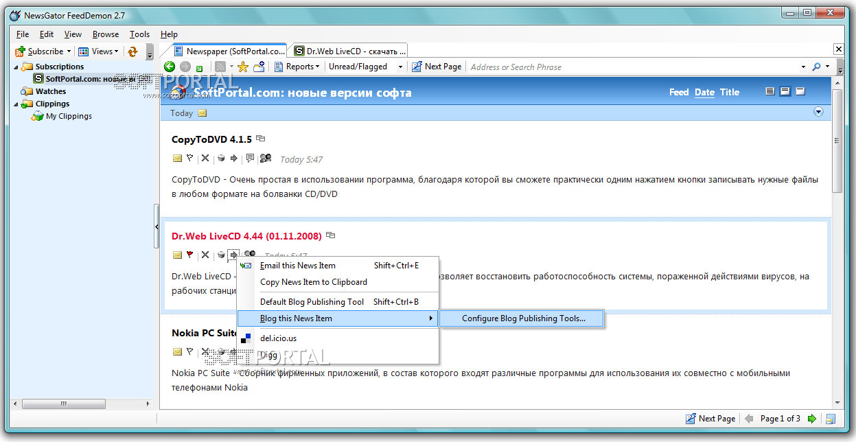Click the small green stop/refresh icon
The image size is (856, 442).
pos(200,68)
